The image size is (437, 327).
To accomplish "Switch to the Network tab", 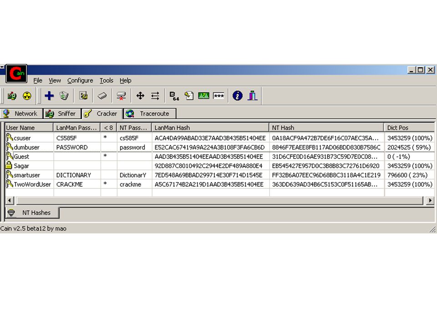I will tap(21, 114).
